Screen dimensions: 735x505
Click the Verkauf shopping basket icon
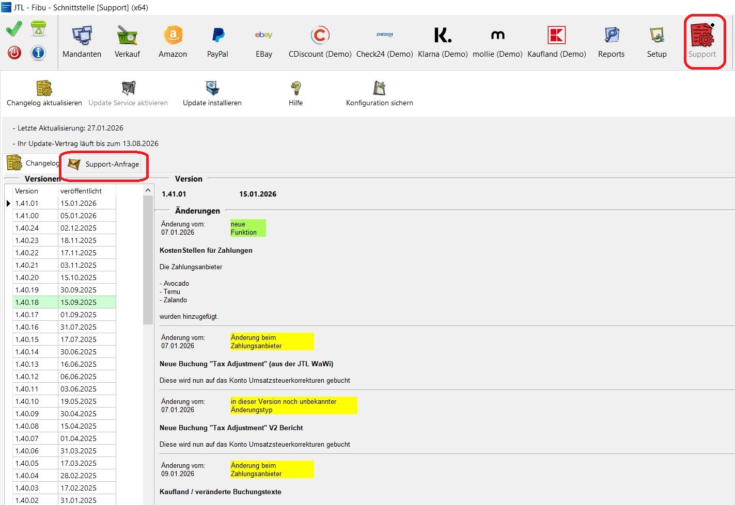[127, 36]
